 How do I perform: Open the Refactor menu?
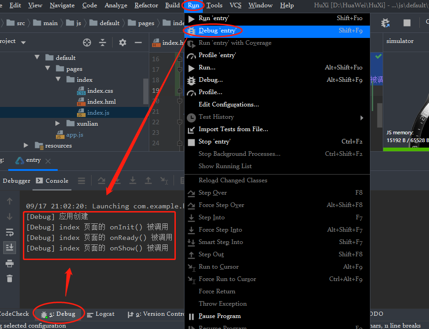pos(146,5)
